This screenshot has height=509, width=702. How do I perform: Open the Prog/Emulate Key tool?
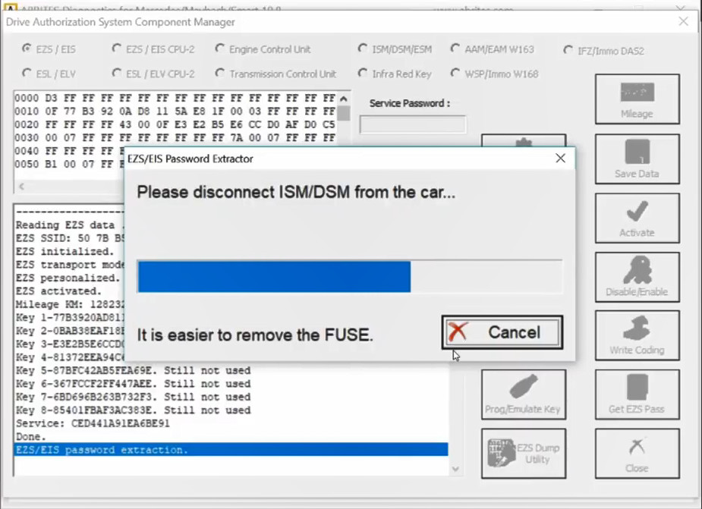(524, 394)
